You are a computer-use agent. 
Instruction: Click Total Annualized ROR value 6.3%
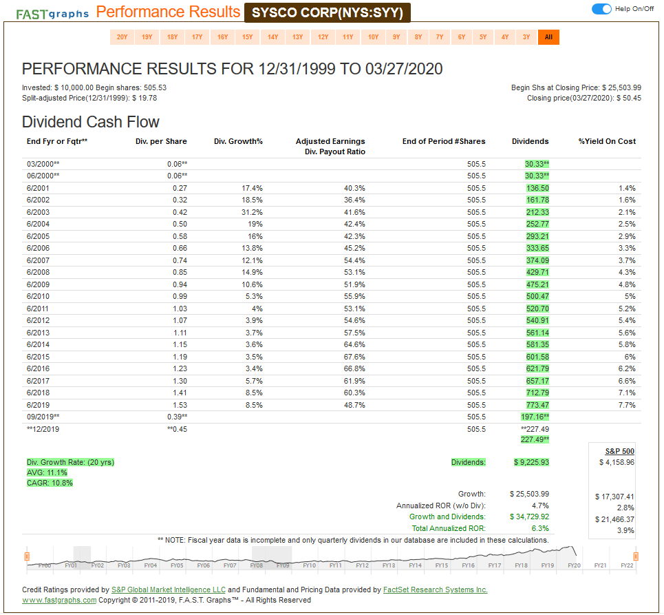point(540,528)
